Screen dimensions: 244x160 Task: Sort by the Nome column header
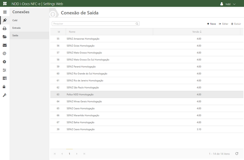click(72, 32)
